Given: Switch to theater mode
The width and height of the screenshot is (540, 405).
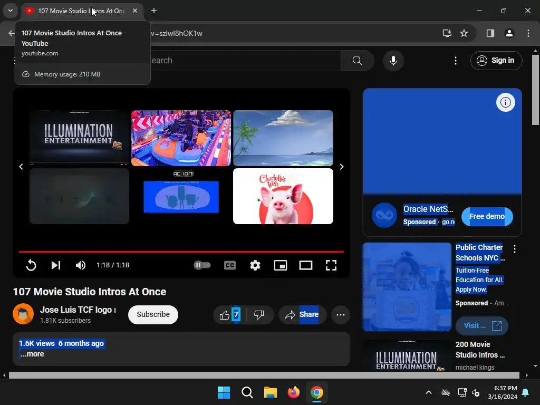Looking at the screenshot, I should (306, 265).
